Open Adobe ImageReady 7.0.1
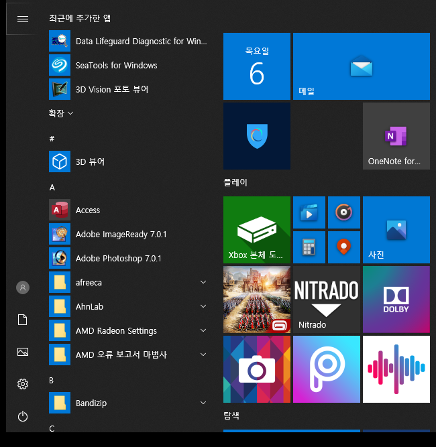The width and height of the screenshot is (436, 447). 129,234
